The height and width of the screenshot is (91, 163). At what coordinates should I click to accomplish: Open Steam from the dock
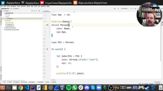[x=147, y=88]
